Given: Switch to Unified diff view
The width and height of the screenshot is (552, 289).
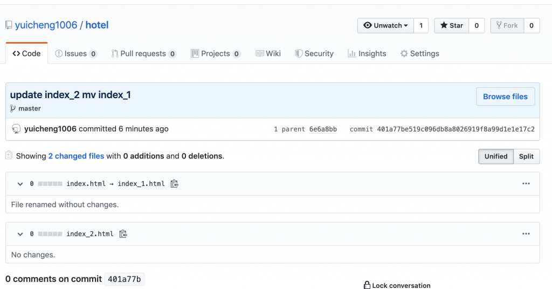Looking at the screenshot, I should pos(495,156).
